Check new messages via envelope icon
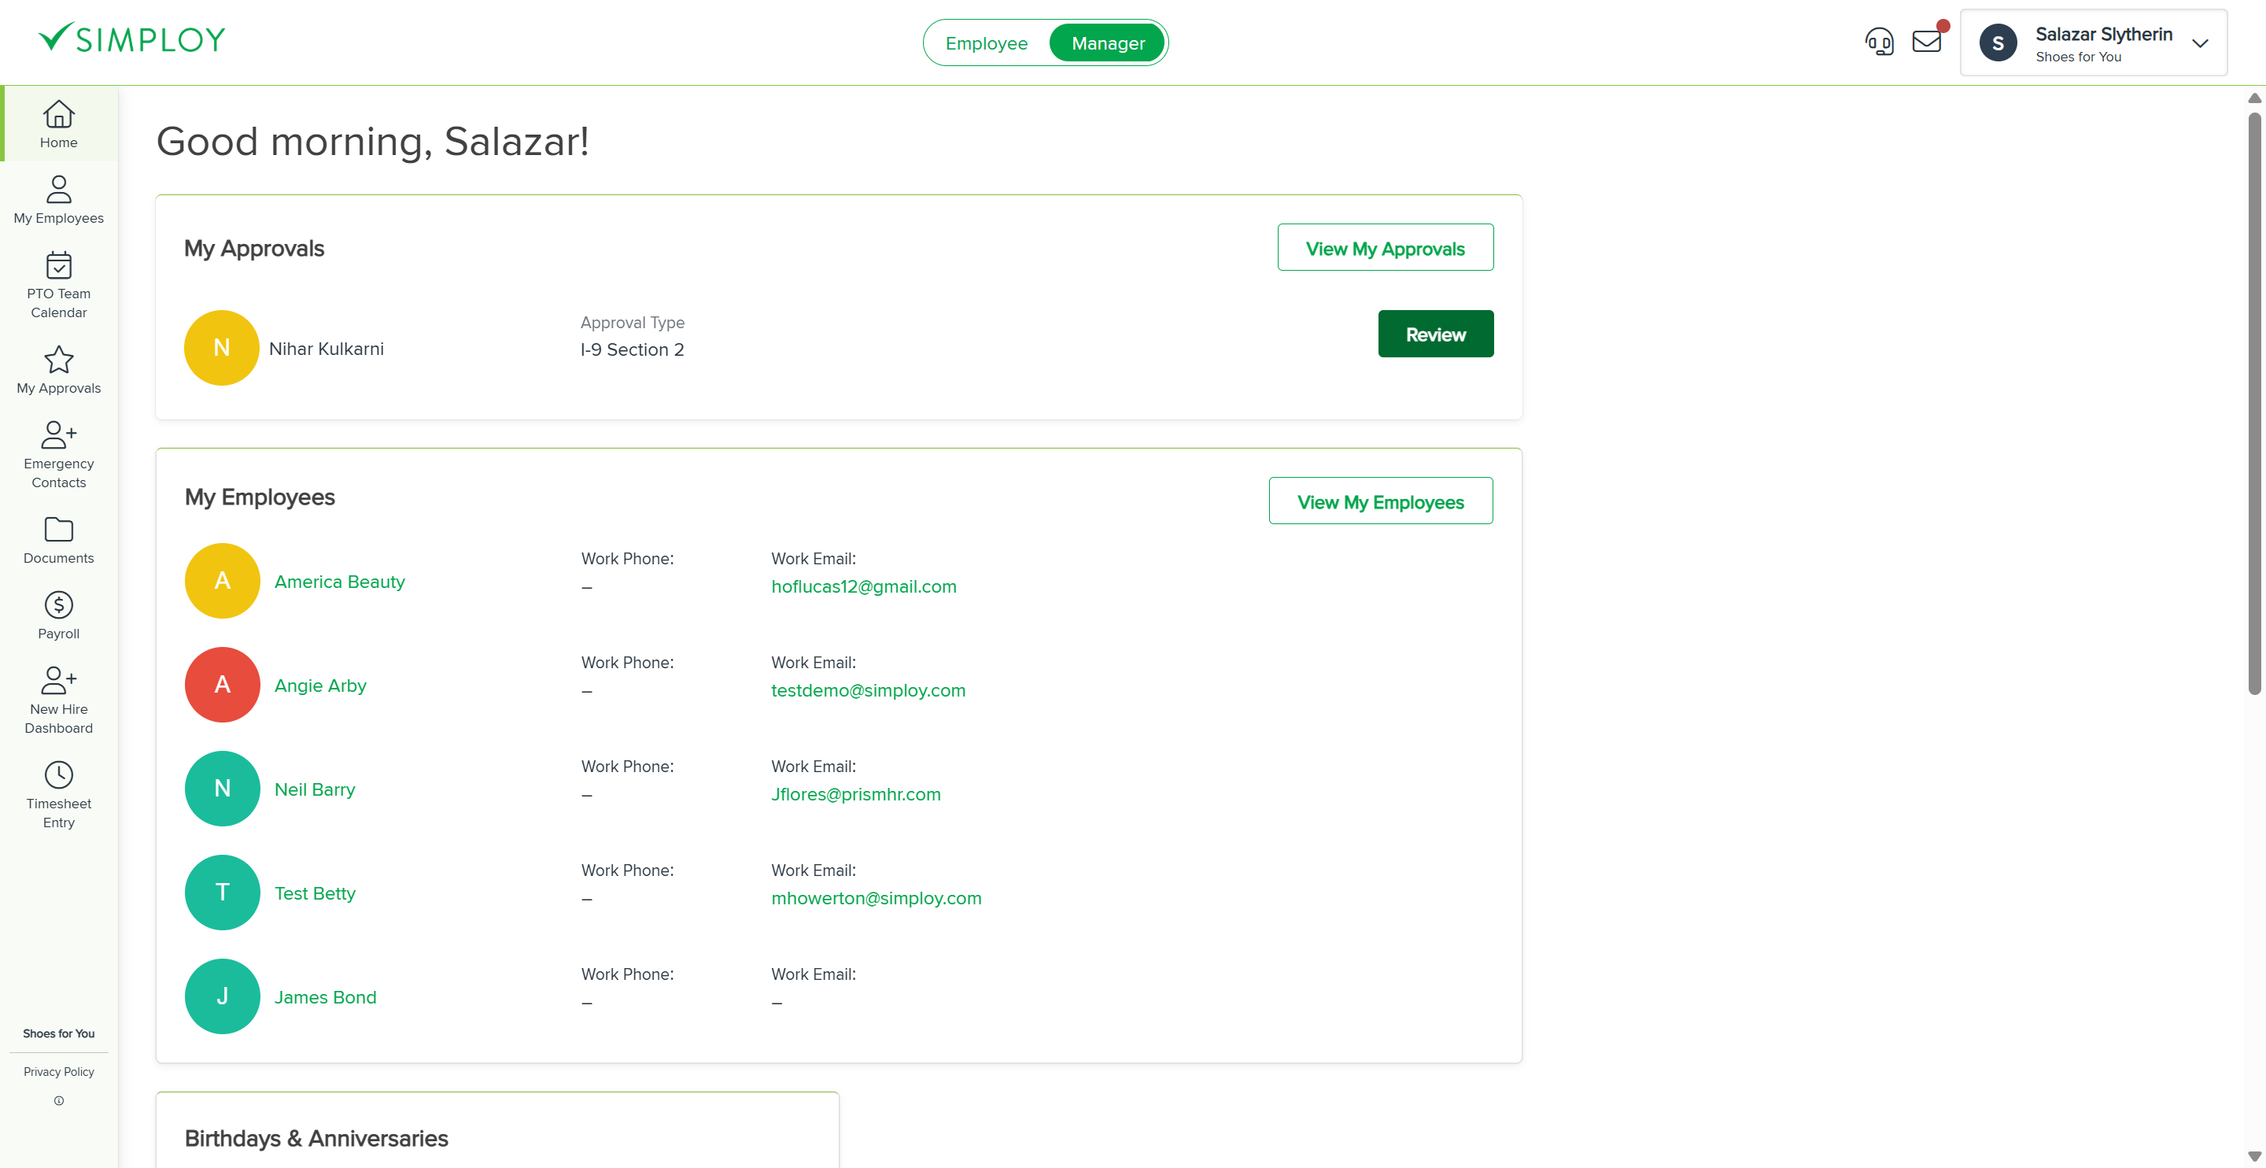2266x1168 pixels. point(1926,42)
